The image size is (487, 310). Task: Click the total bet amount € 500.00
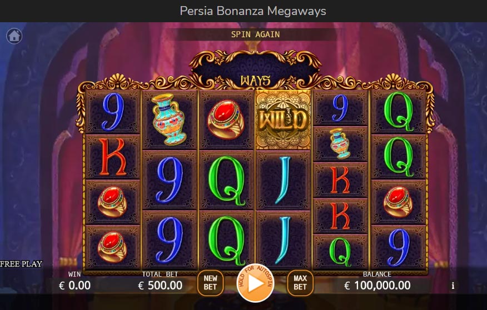(x=160, y=286)
